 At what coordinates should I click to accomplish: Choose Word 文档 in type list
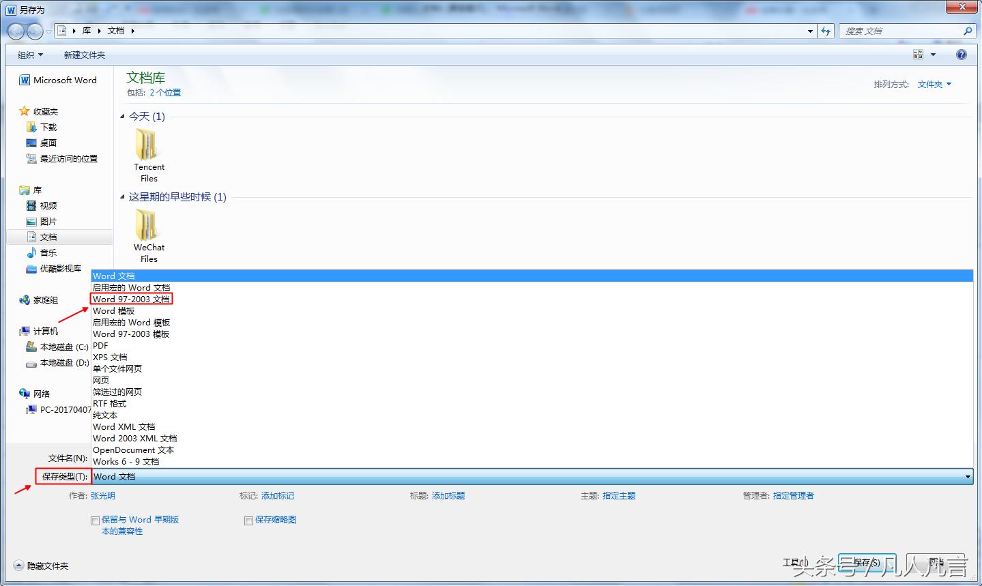tap(532, 276)
